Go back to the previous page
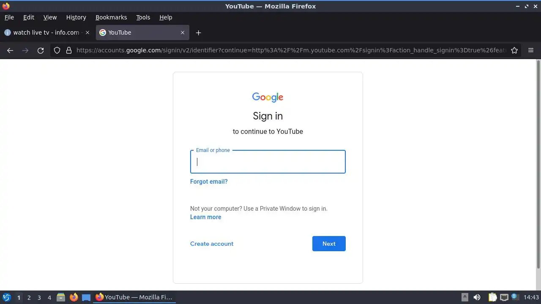 click(x=10, y=50)
